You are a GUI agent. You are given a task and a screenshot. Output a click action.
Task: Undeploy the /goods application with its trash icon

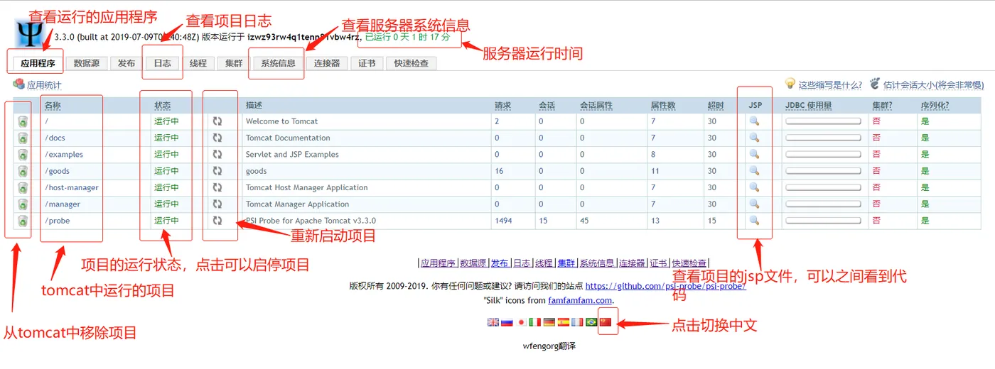pos(23,171)
